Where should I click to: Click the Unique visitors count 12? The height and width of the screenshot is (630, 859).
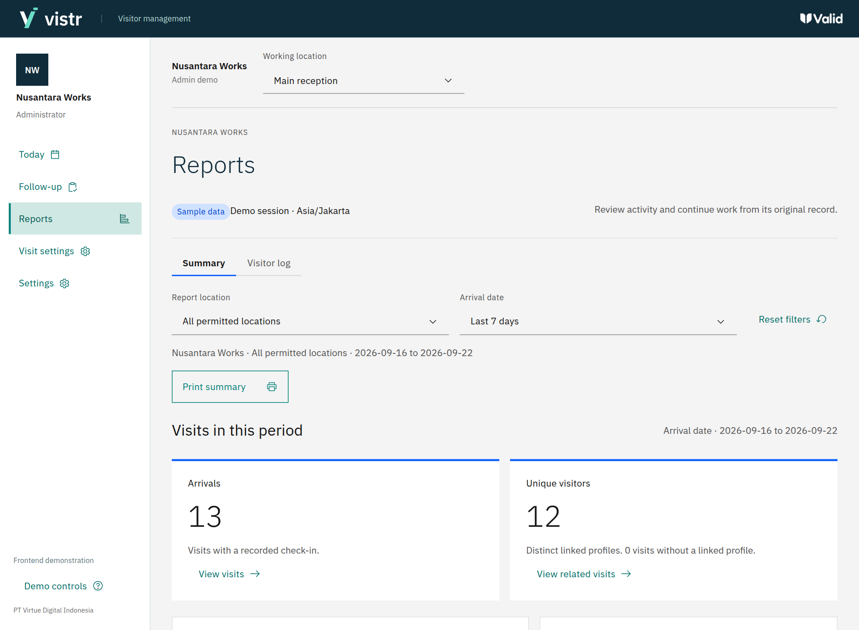coord(543,517)
